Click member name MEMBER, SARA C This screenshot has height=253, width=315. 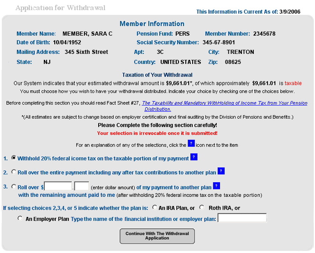(87, 34)
